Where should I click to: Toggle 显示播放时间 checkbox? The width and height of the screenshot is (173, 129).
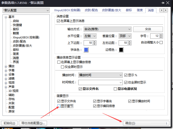(x=130, y=101)
